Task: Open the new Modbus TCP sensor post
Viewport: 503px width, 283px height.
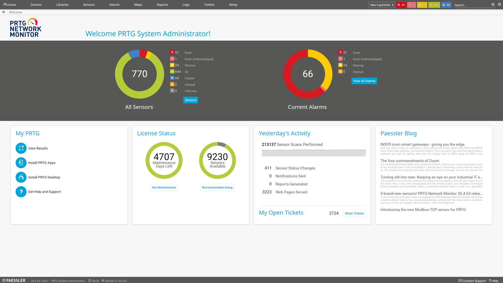Action: [423, 210]
